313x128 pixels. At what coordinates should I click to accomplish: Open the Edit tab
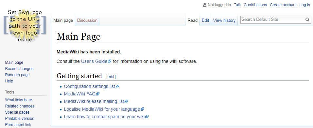205,20
